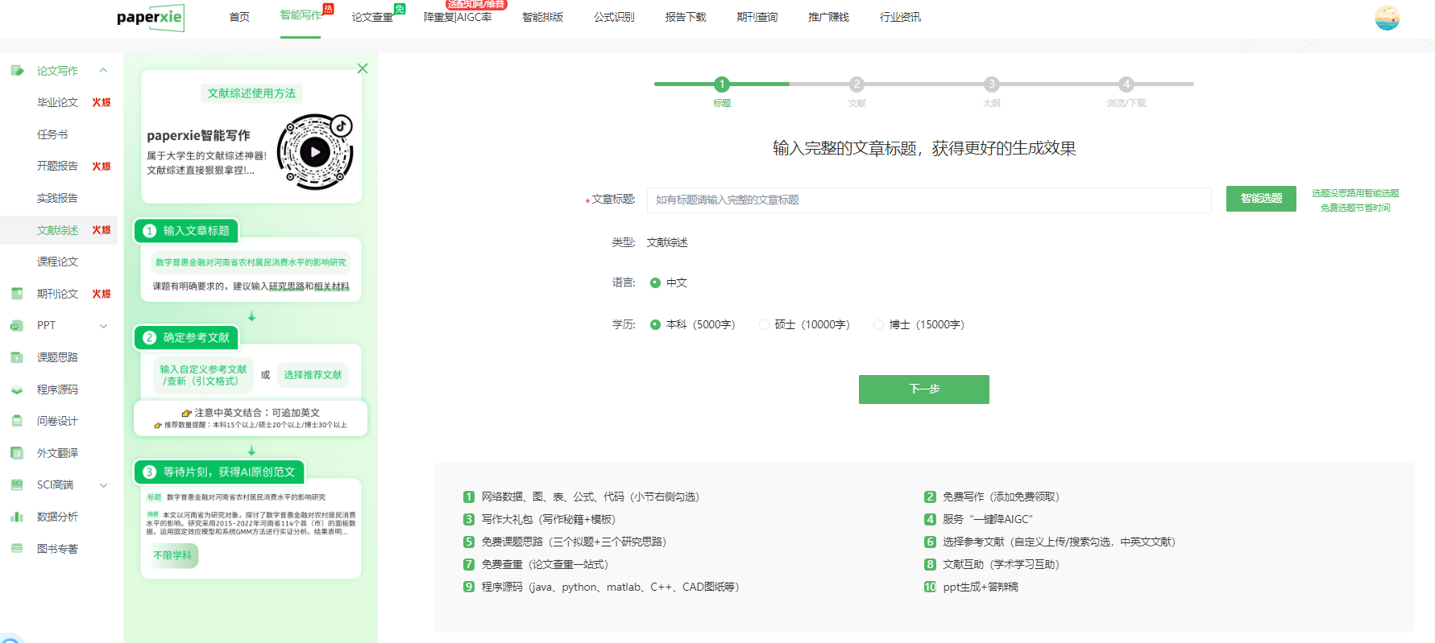The height and width of the screenshot is (643, 1435).
Task: Select the 中文 language radio button
Action: click(655, 282)
